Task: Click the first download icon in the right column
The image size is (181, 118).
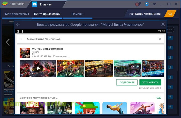Action: (x=170, y=38)
